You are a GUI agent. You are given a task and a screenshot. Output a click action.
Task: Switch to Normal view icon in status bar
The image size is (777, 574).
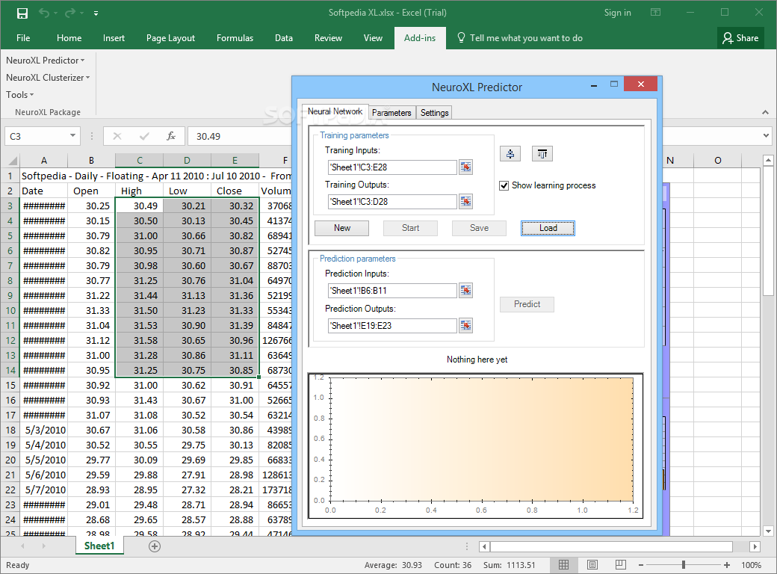[x=563, y=565]
